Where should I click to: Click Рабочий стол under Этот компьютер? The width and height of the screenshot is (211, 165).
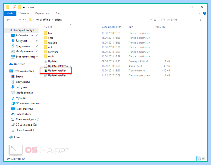pos(24,109)
